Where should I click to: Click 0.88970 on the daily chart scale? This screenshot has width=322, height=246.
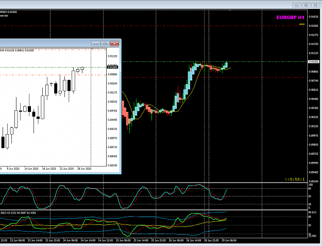point(112,138)
